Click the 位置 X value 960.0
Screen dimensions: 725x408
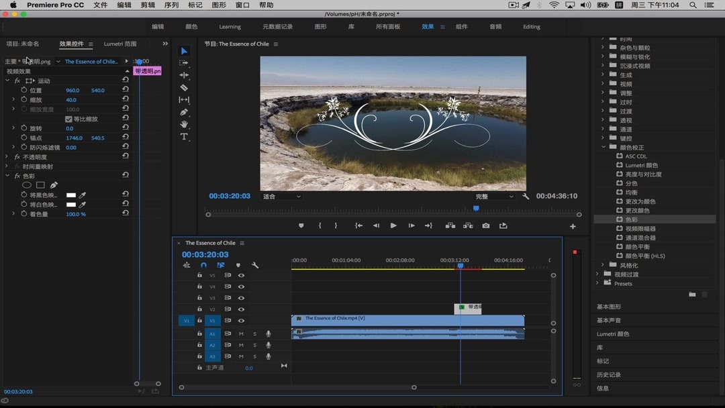[x=72, y=91]
